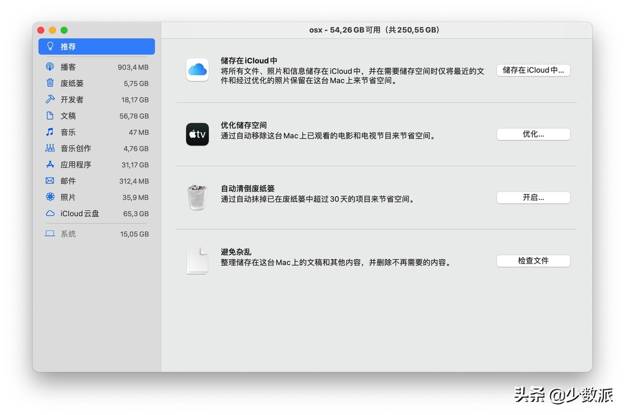Click 检查文件 to review files

(533, 261)
